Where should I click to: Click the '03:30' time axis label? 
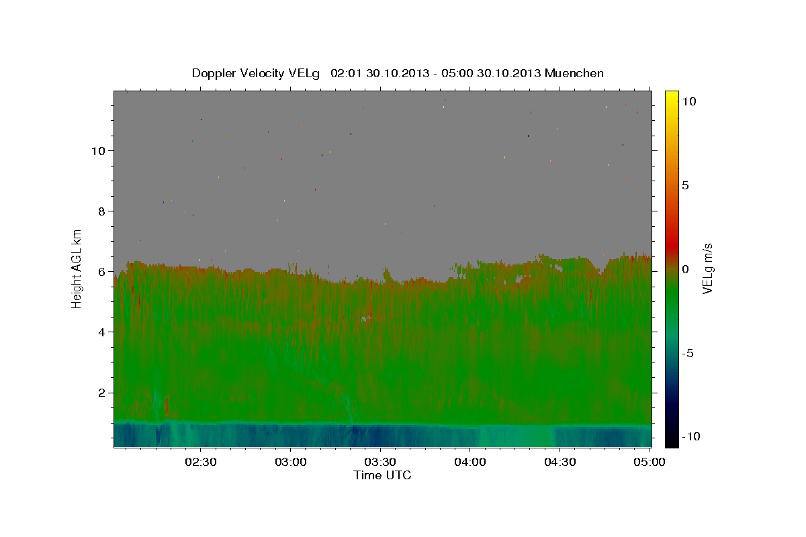pos(381,462)
